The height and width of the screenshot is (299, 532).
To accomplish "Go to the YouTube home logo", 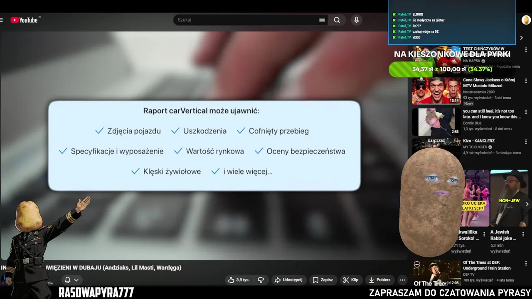I will coord(24,20).
